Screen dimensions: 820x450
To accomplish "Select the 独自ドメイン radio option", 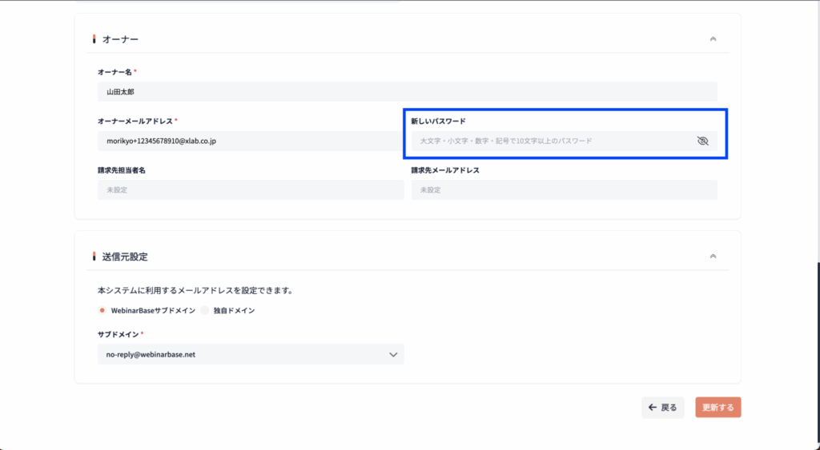I will pos(204,310).
